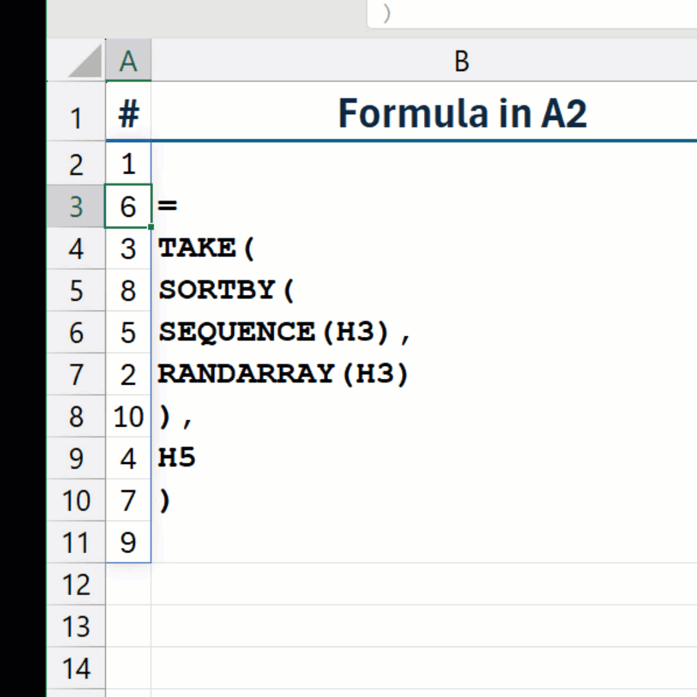697x697 pixels.
Task: Click the cell showing TAKE(
Action: [x=207, y=248]
